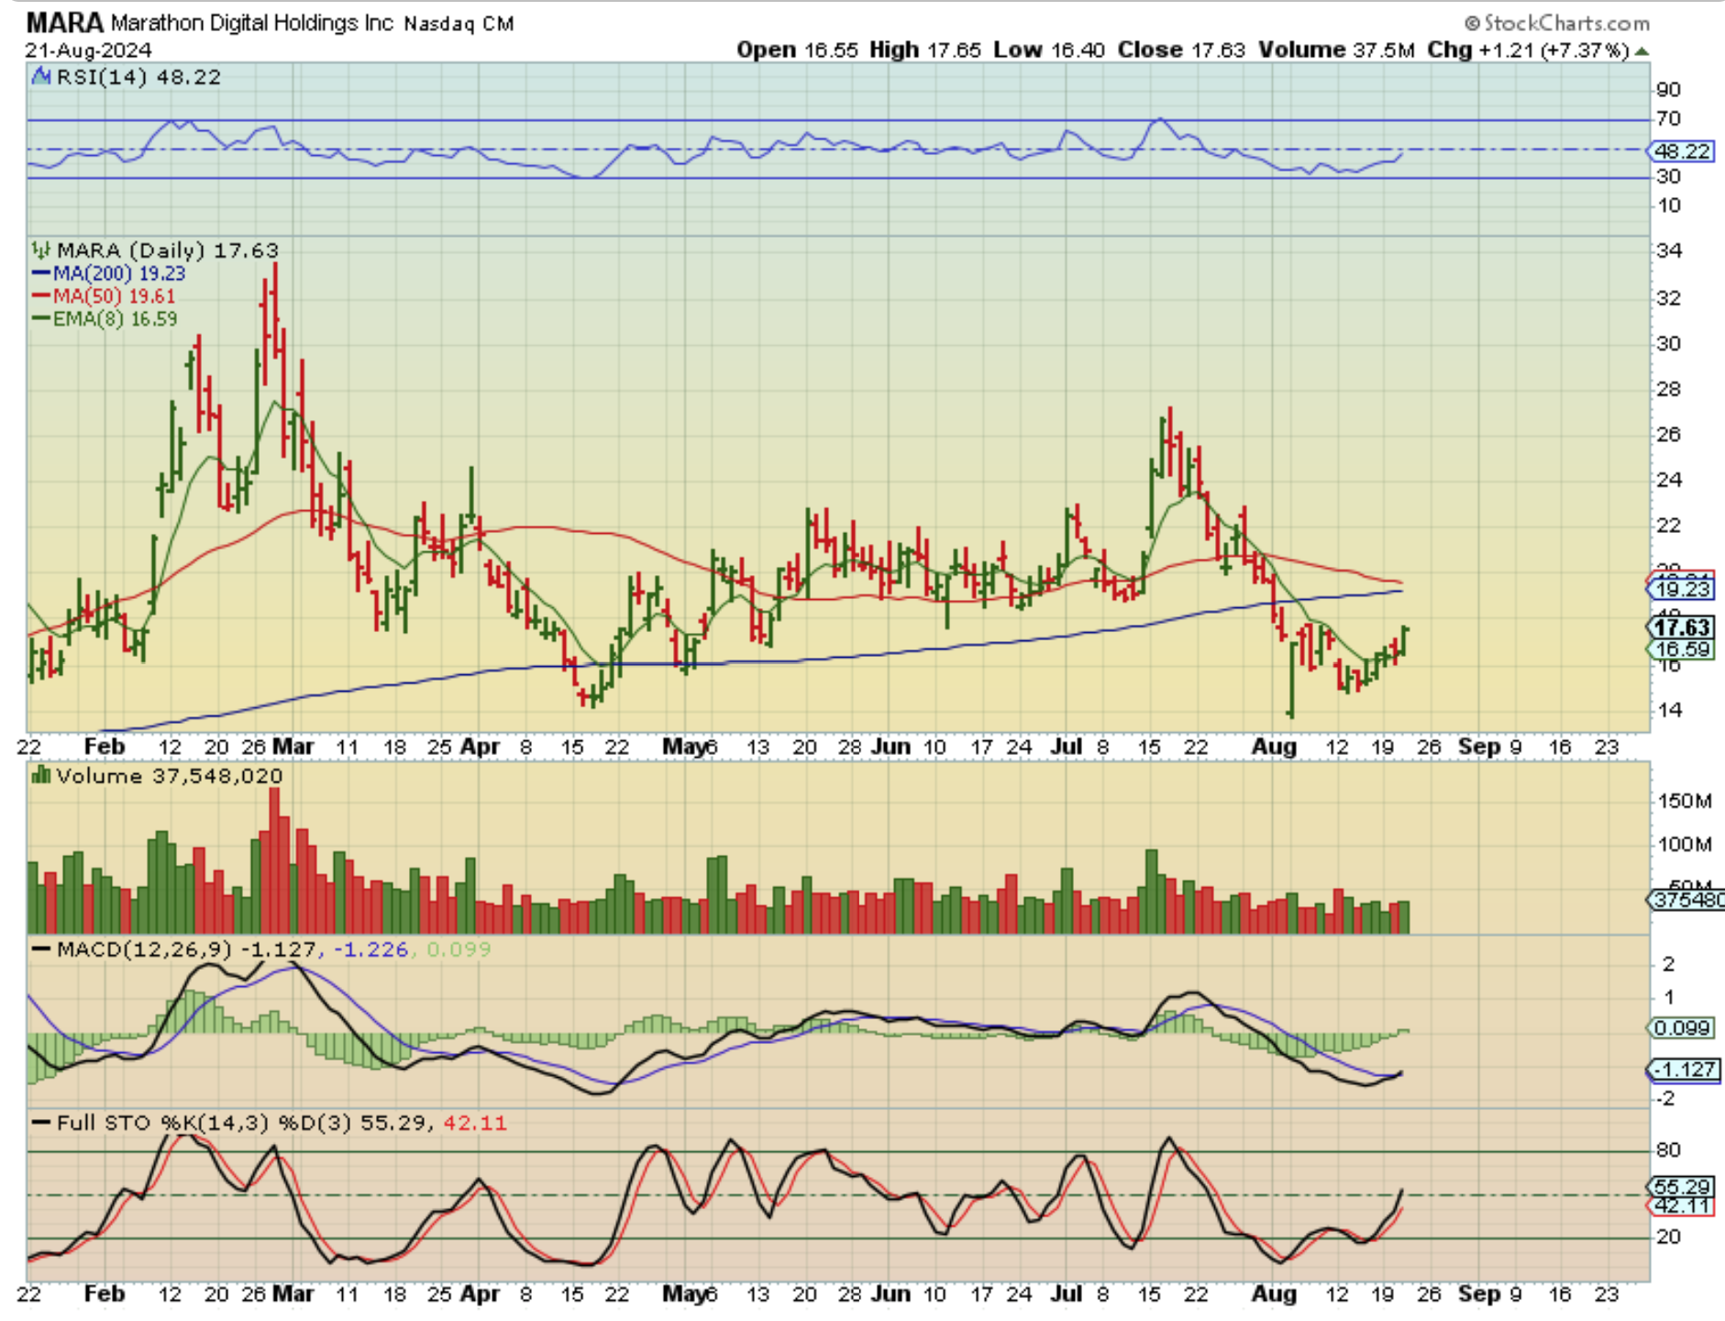Click the black MACD legend line marker
Viewport: 1725px width, 1321px height.
click(41, 949)
